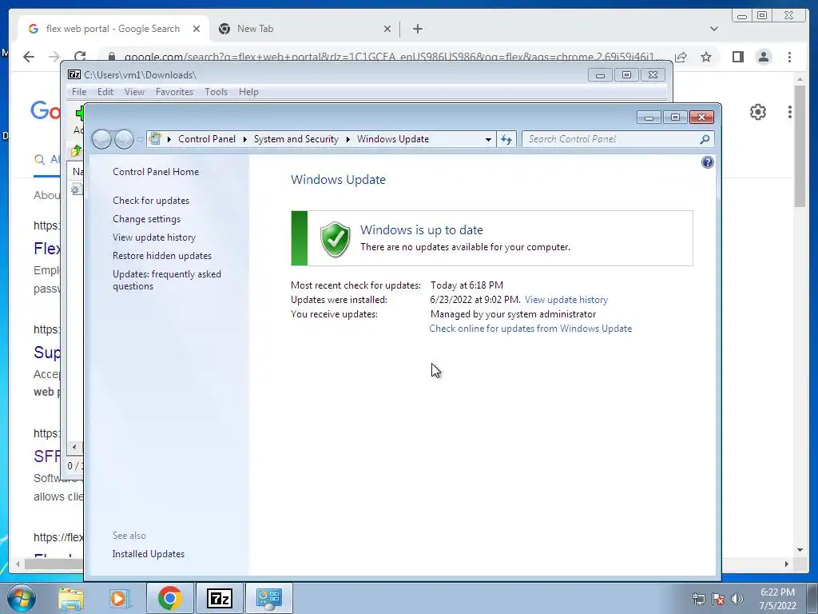Click the Control Panel icon in the address bar
Image resolution: width=818 pixels, height=614 pixels.
coord(155,138)
